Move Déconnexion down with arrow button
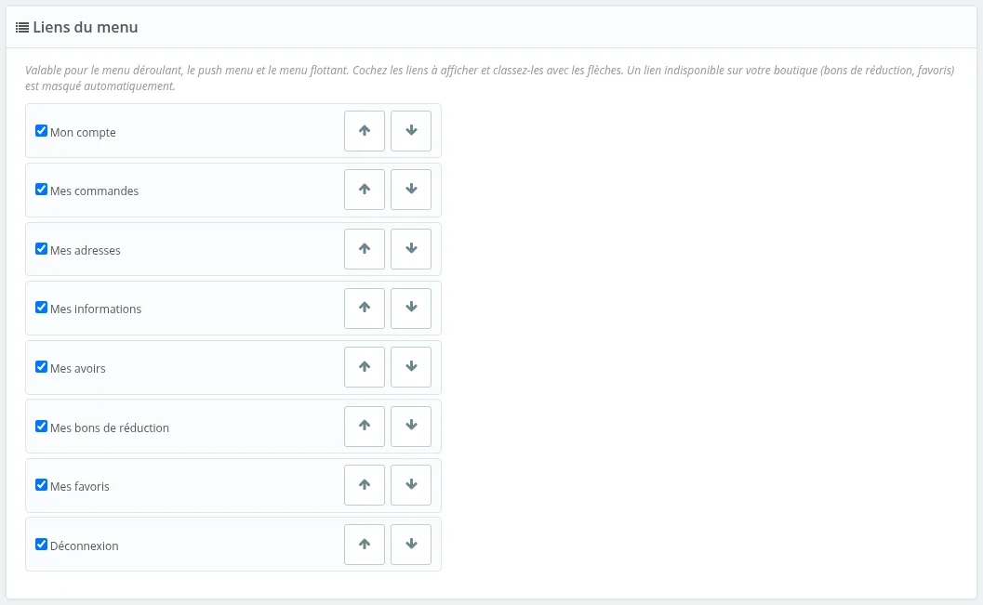Screen dimensions: 983x605 pos(411,545)
